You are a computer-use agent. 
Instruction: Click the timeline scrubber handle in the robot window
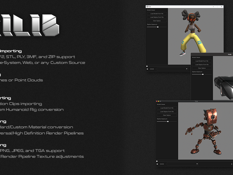click(157, 161)
